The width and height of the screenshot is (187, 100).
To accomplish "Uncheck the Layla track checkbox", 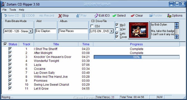I will pyautogui.click(x=10, y=65).
